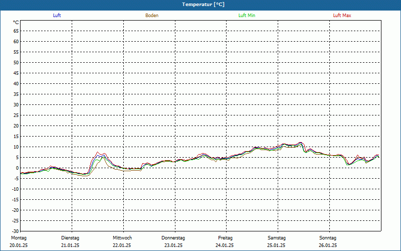Viewport: 401px width, 251px height.
Task: Click the 30 value on the temperature axis
Action: pos(16,105)
